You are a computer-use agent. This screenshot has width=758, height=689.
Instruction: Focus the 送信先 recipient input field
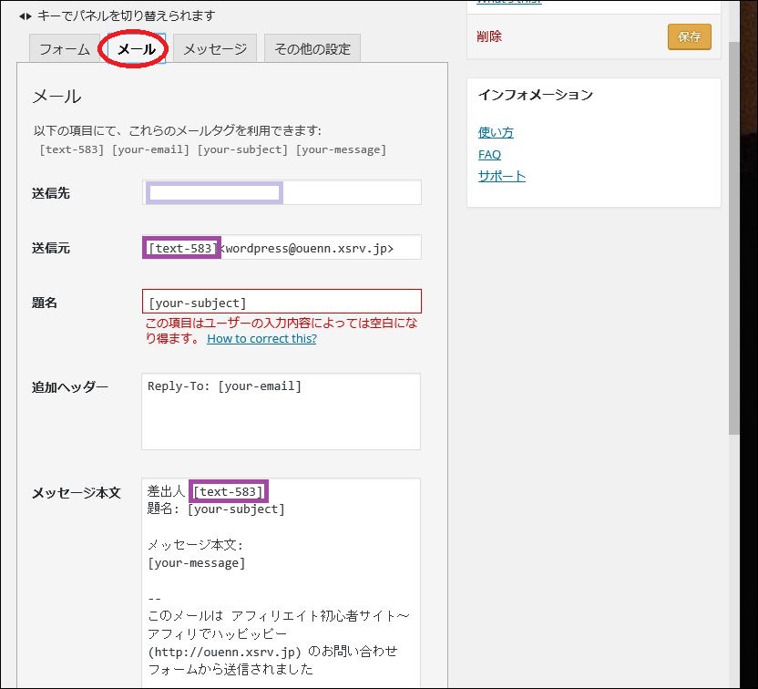click(282, 192)
